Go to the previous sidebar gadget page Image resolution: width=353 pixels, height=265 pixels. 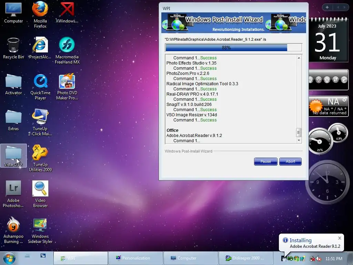pyautogui.click(x=338, y=8)
